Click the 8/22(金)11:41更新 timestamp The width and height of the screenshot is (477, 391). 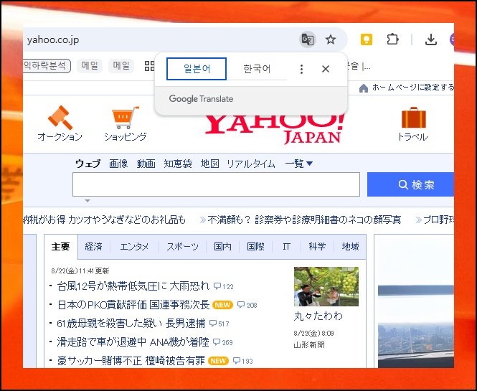pos(80,270)
